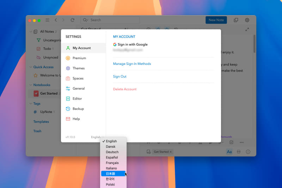
Task: Open Premium settings section
Action: [x=84, y=58]
